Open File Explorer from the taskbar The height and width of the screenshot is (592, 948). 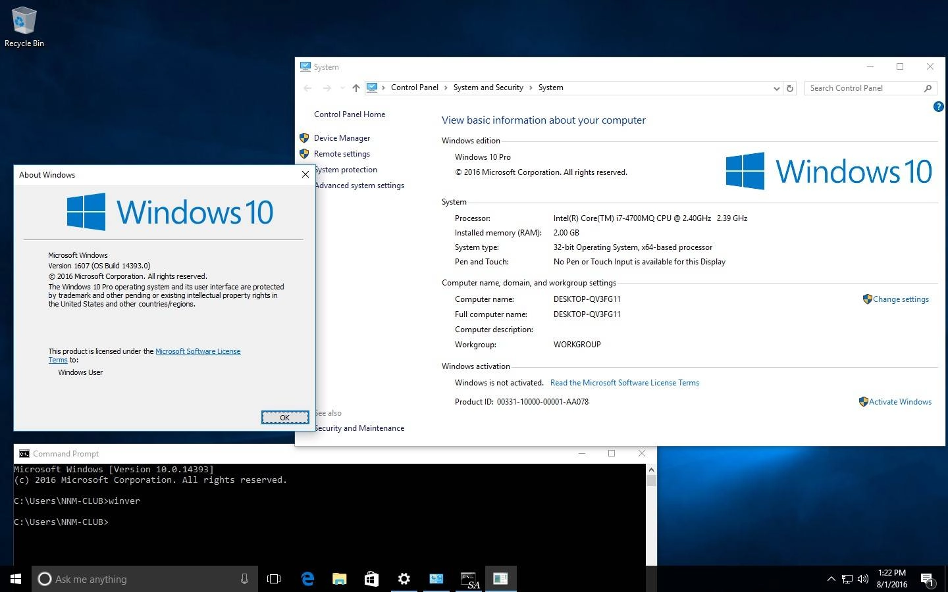(340, 579)
